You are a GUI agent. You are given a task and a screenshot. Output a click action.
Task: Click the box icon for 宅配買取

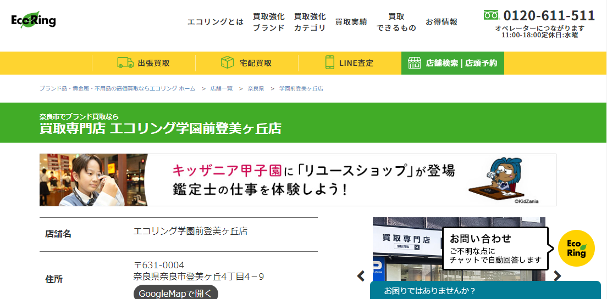coord(227,62)
